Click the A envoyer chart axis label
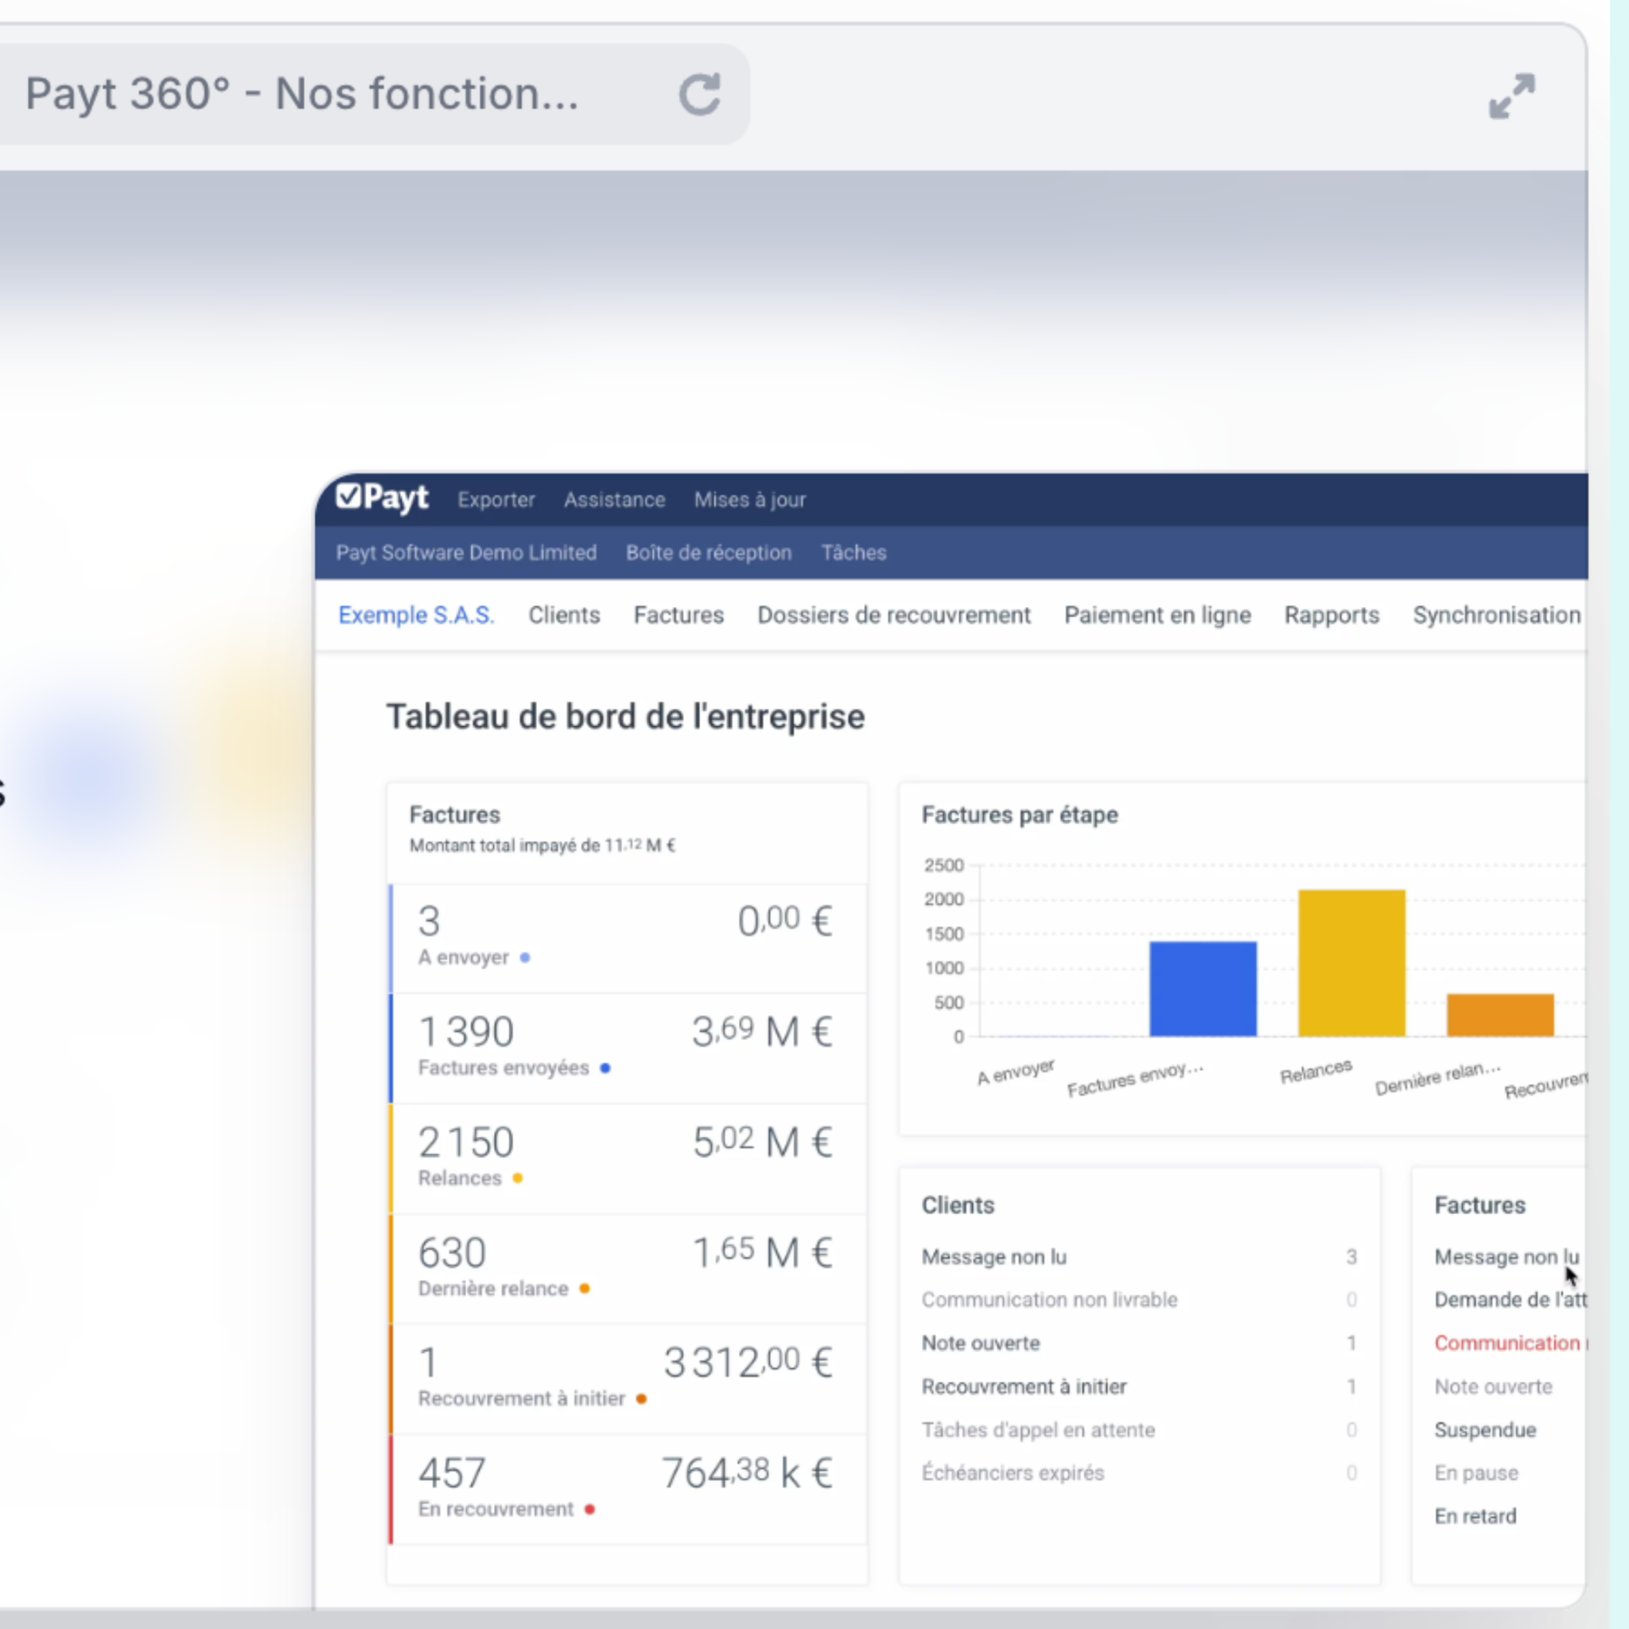This screenshot has height=1629, width=1629. 1015,1071
